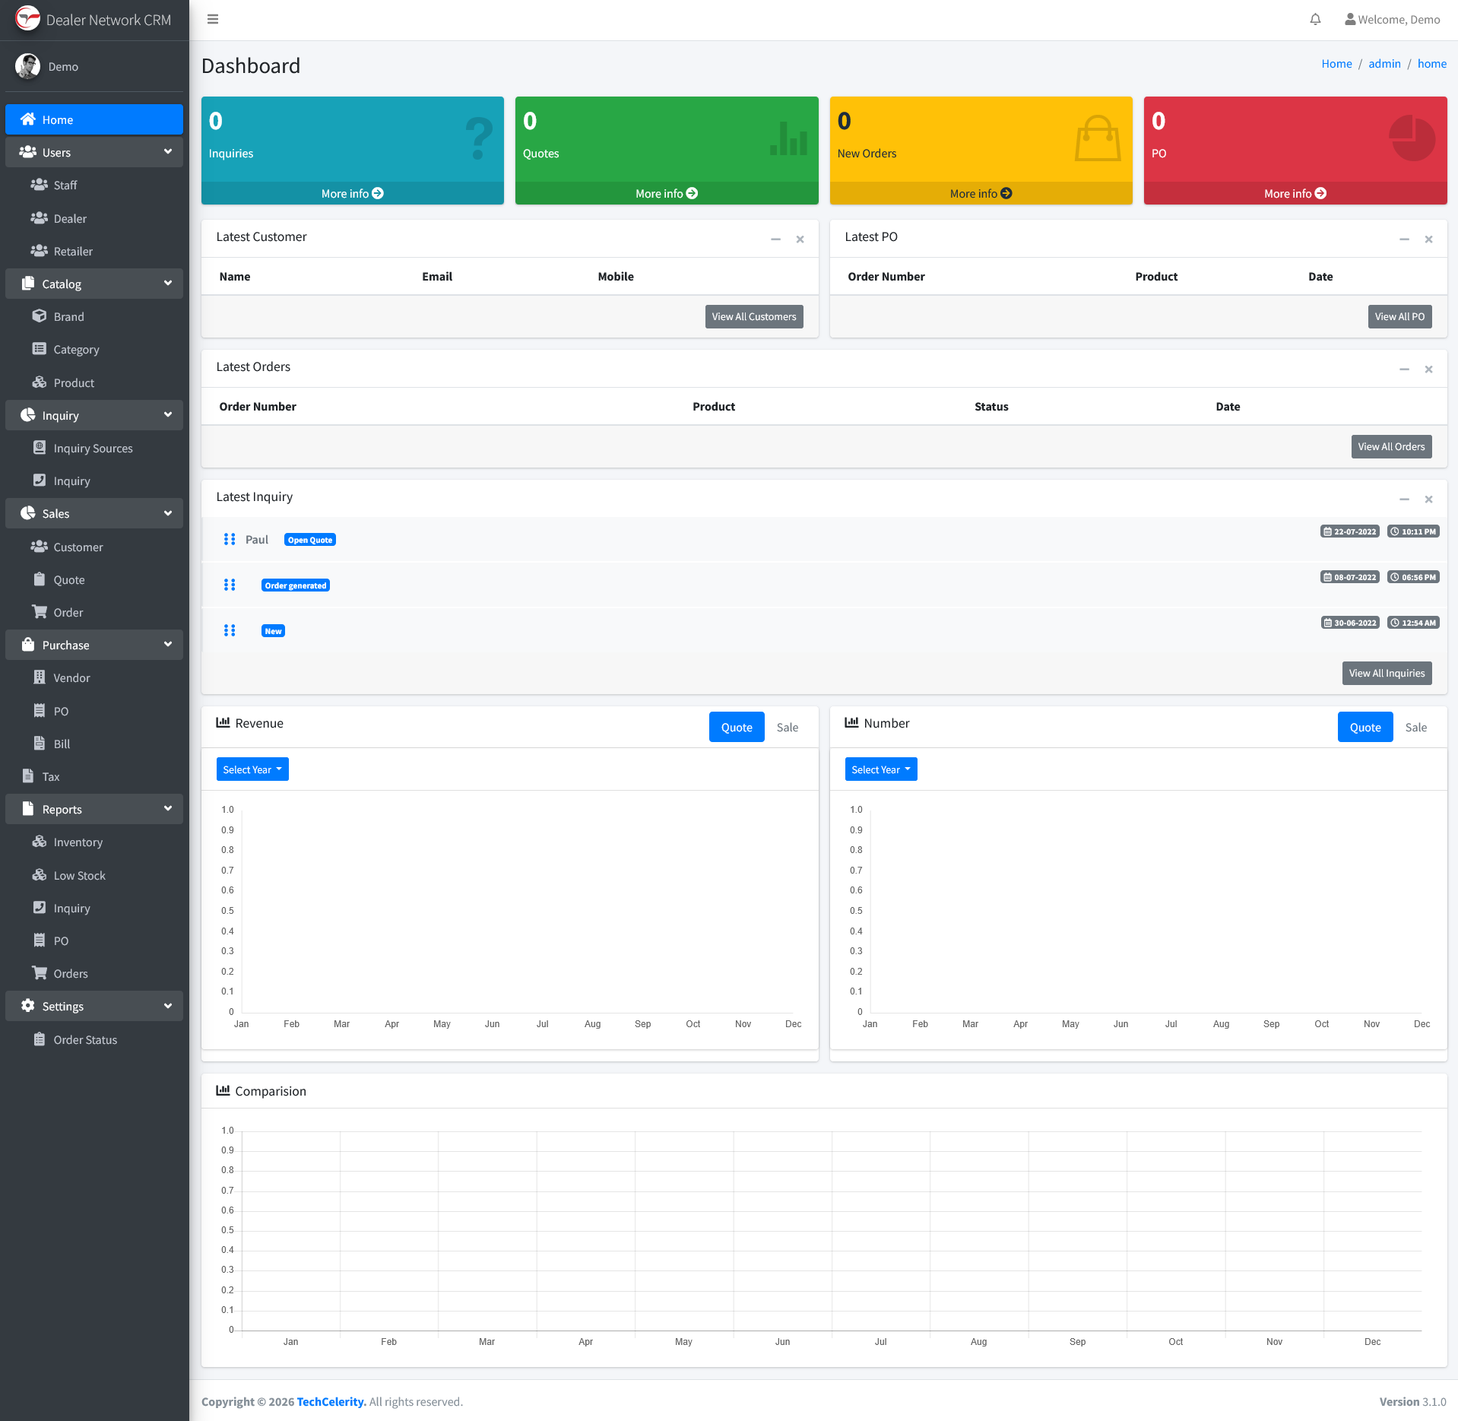Collapse the Settings menu chevron
This screenshot has width=1458, height=1421.
tap(168, 1006)
